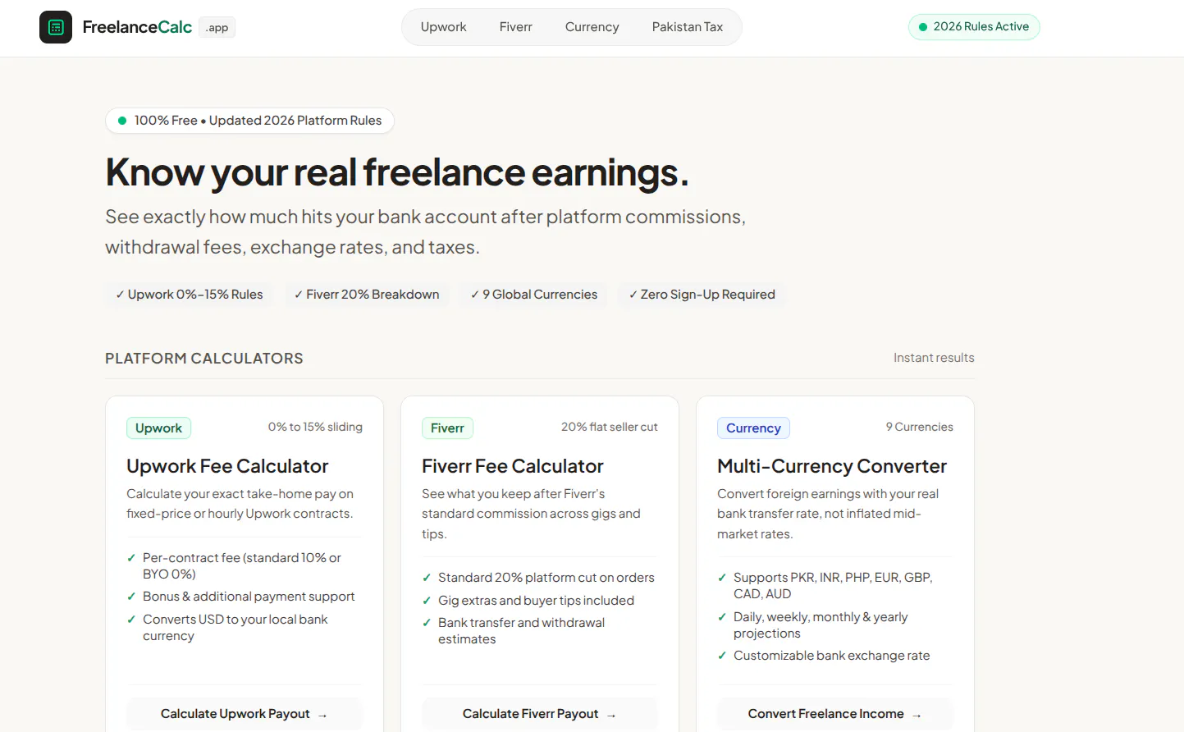Click the '20% flat seller cut' label
The image size is (1184, 732).
tap(610, 427)
